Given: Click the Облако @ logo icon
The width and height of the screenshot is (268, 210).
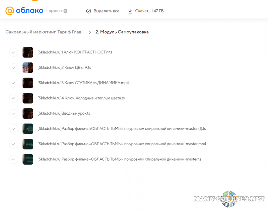Looking at the screenshot, I should [10, 11].
